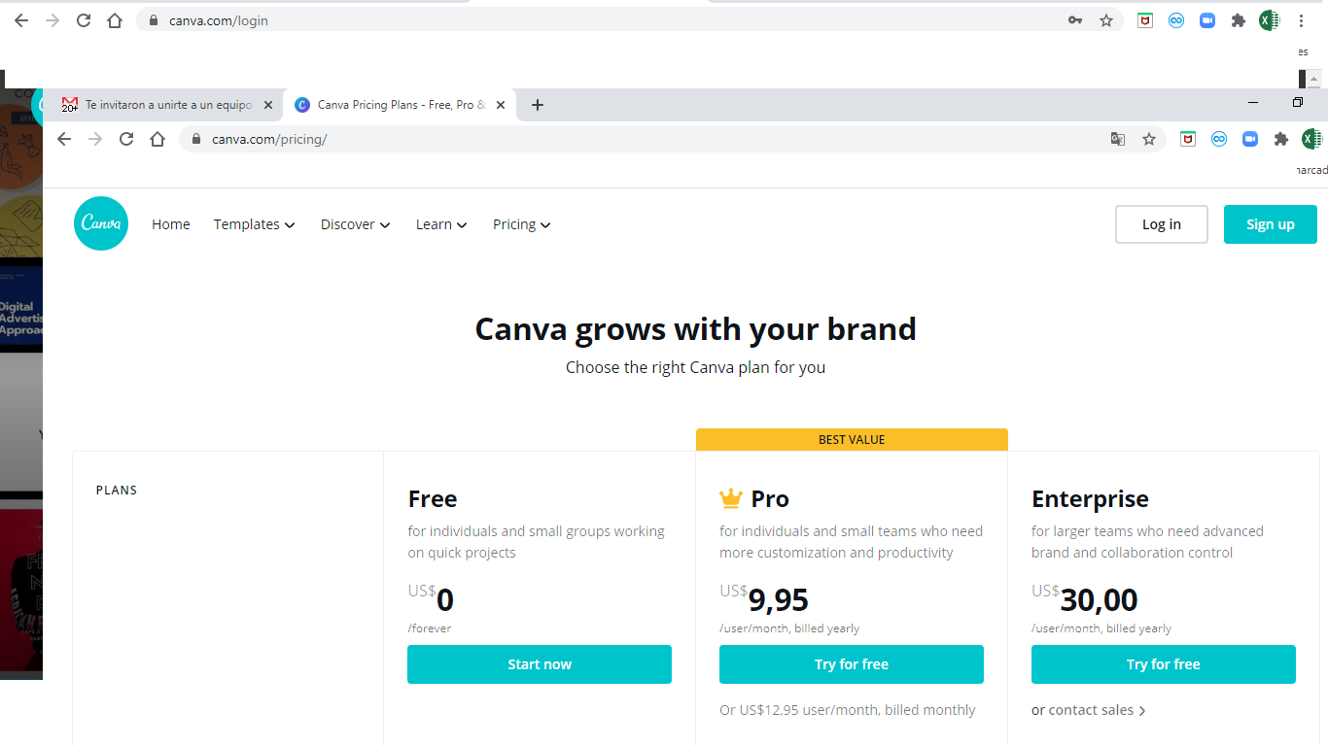Bookmark the pricing page with the star icon

click(x=1149, y=139)
